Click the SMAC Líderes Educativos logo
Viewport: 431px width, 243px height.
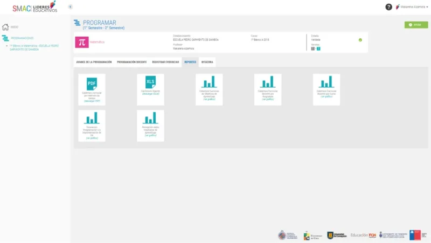pos(35,7)
